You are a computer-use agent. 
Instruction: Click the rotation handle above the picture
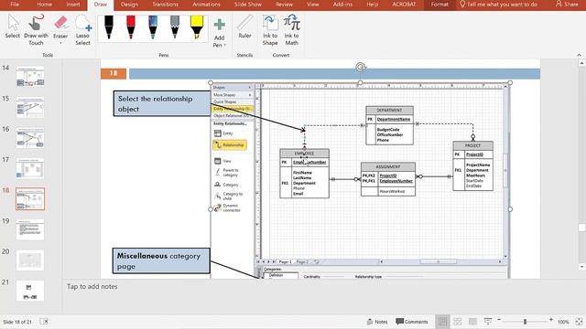360,67
